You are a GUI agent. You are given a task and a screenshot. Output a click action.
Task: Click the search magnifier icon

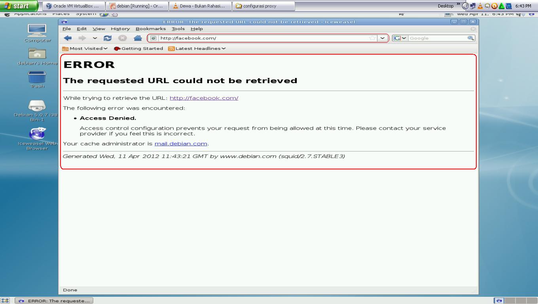pos(470,38)
